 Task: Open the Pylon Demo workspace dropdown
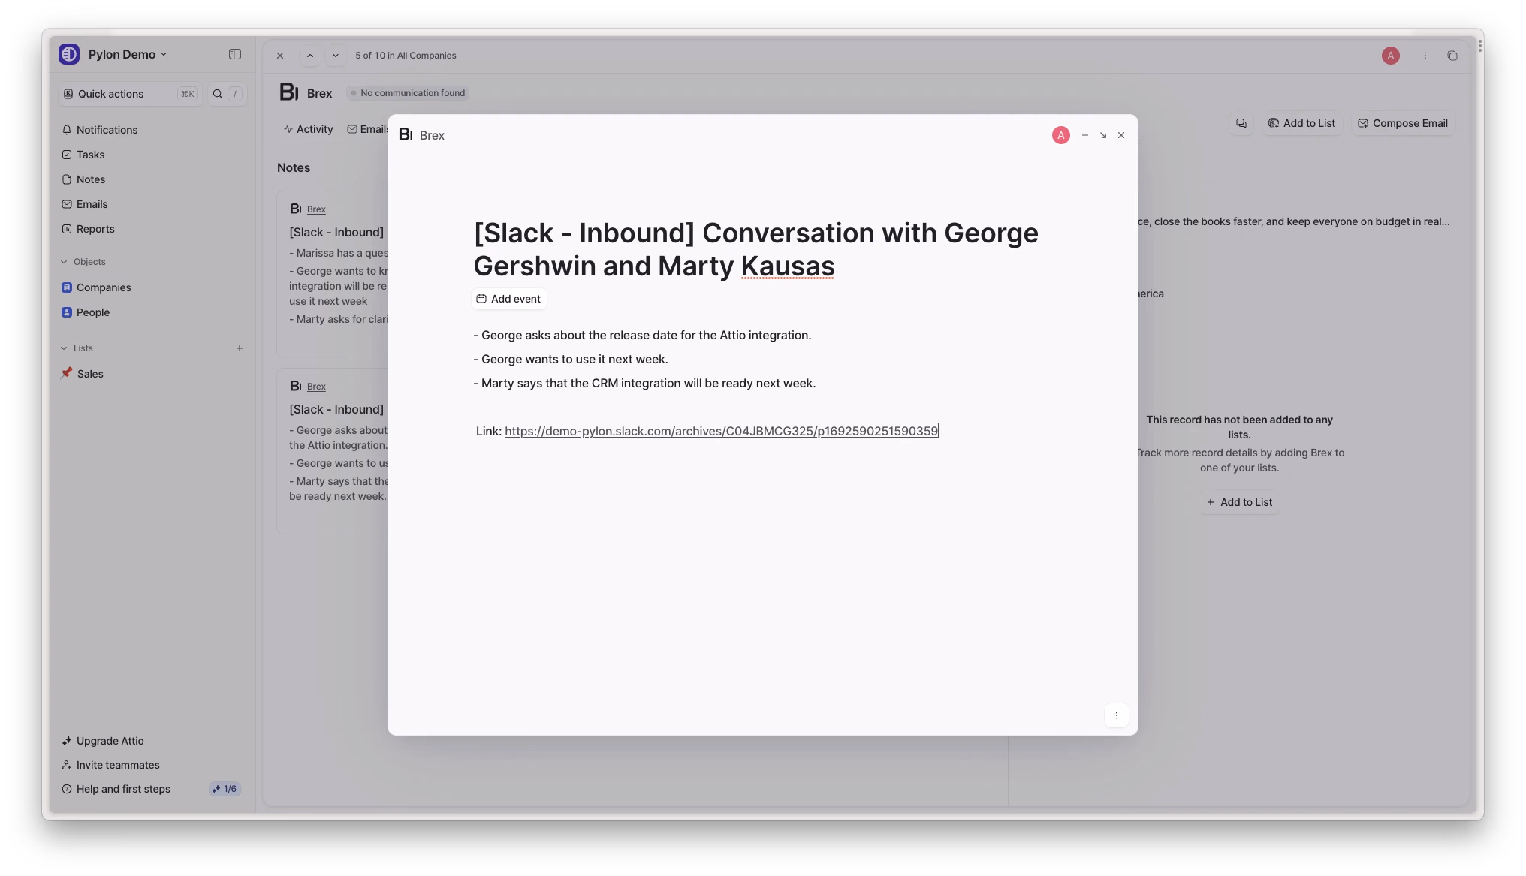click(128, 54)
